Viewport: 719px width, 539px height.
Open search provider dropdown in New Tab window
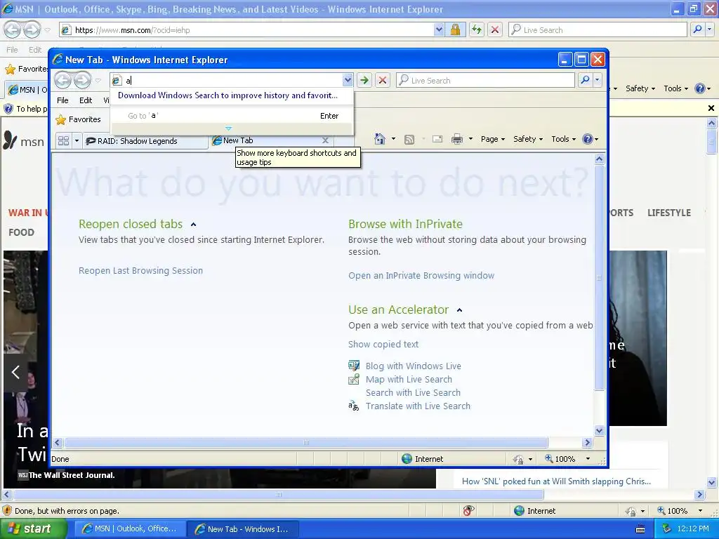click(x=597, y=80)
